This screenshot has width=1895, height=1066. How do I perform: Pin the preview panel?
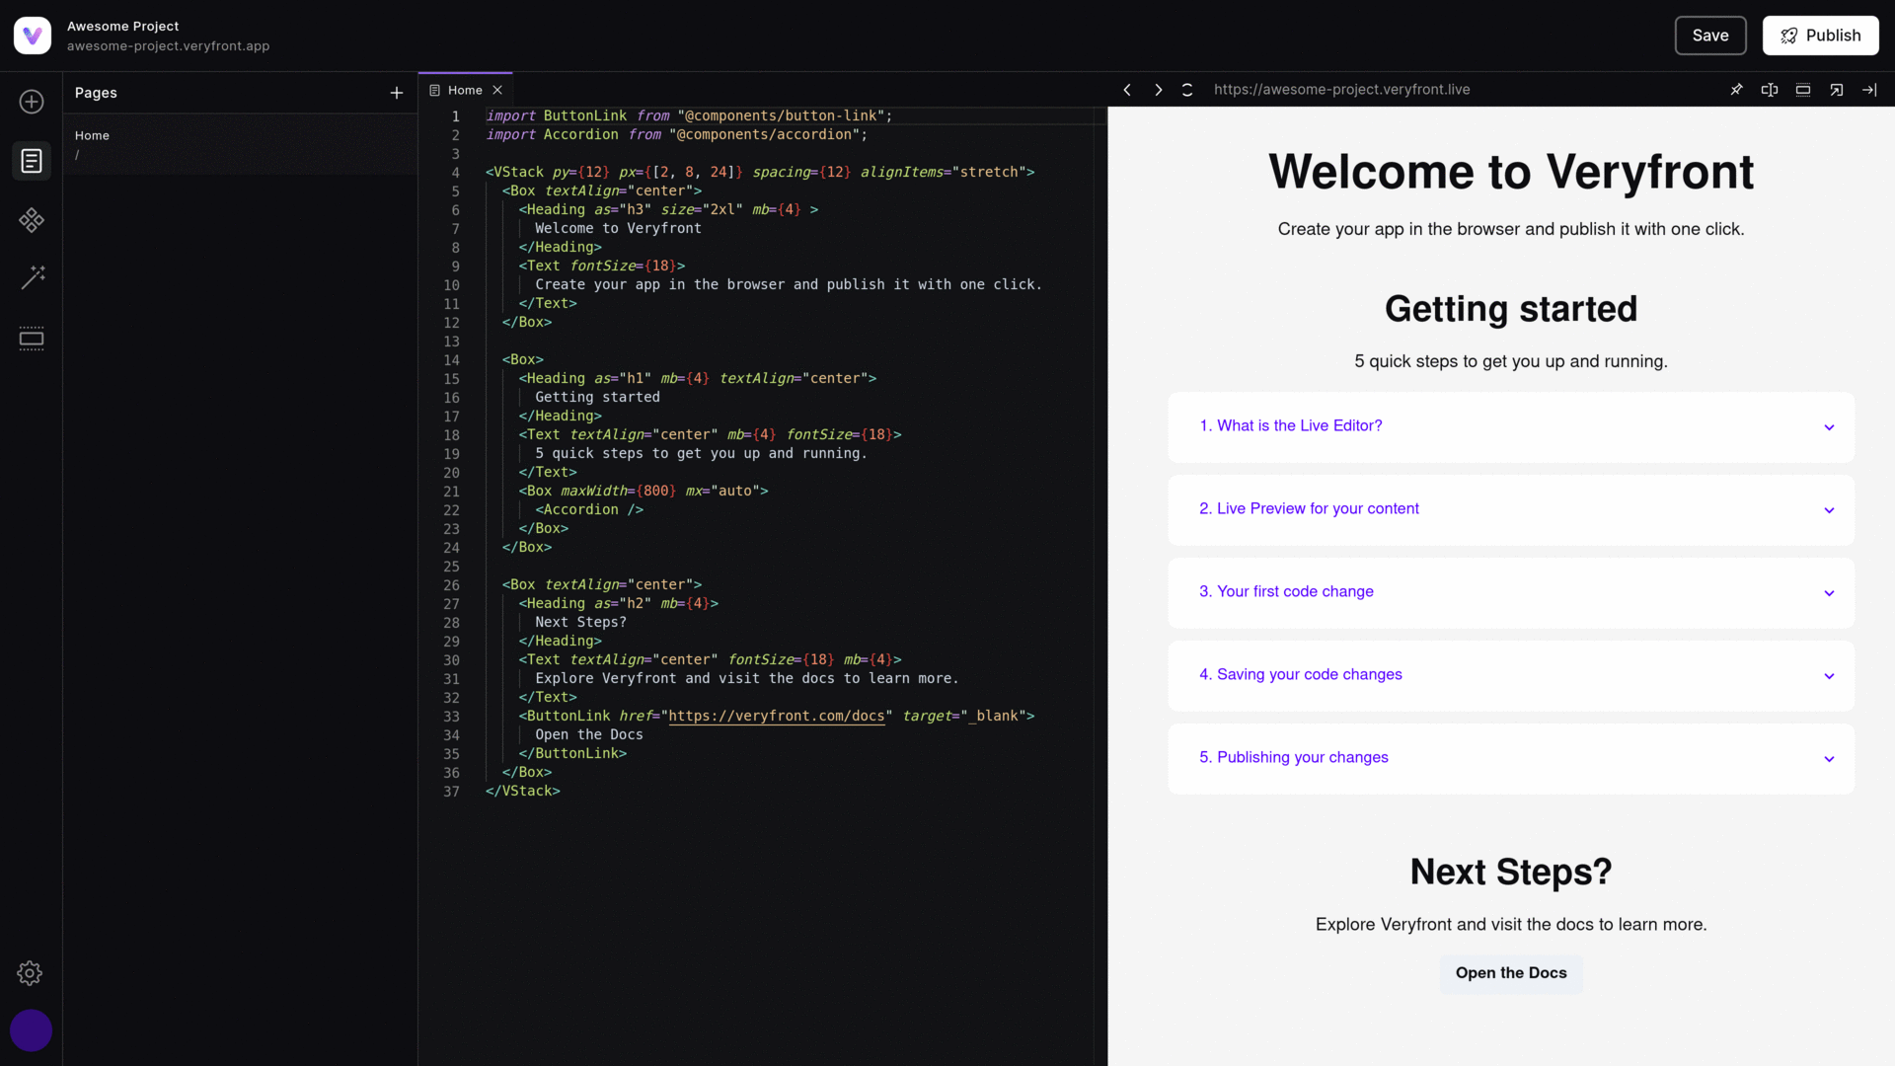tap(1736, 90)
